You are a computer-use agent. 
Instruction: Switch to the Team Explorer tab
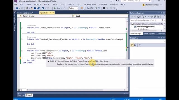coord(150,34)
